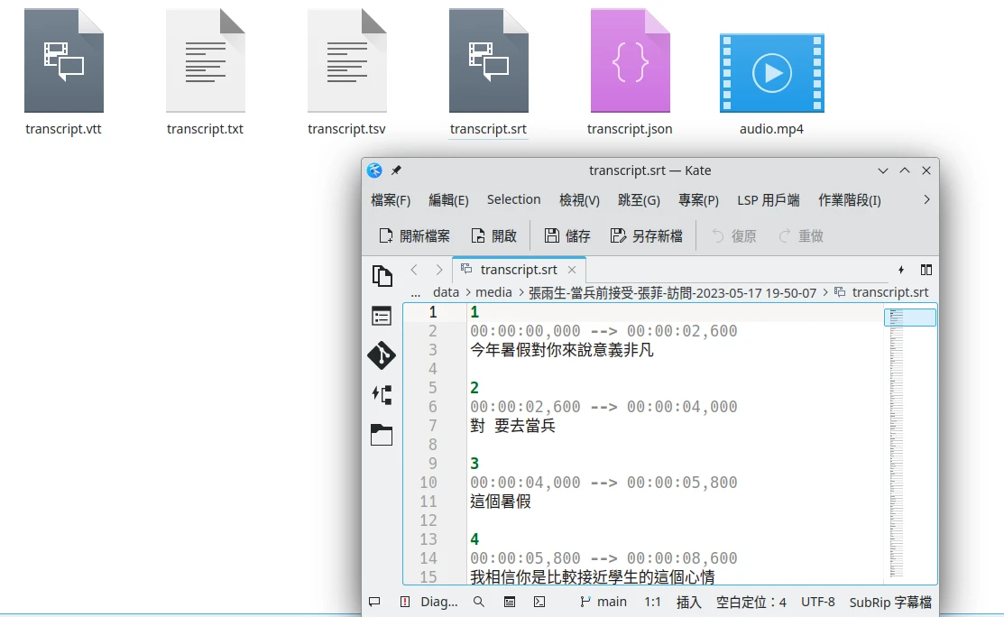The image size is (1004, 617).
Task: Click the search magnifier in status bar
Action: (x=479, y=602)
